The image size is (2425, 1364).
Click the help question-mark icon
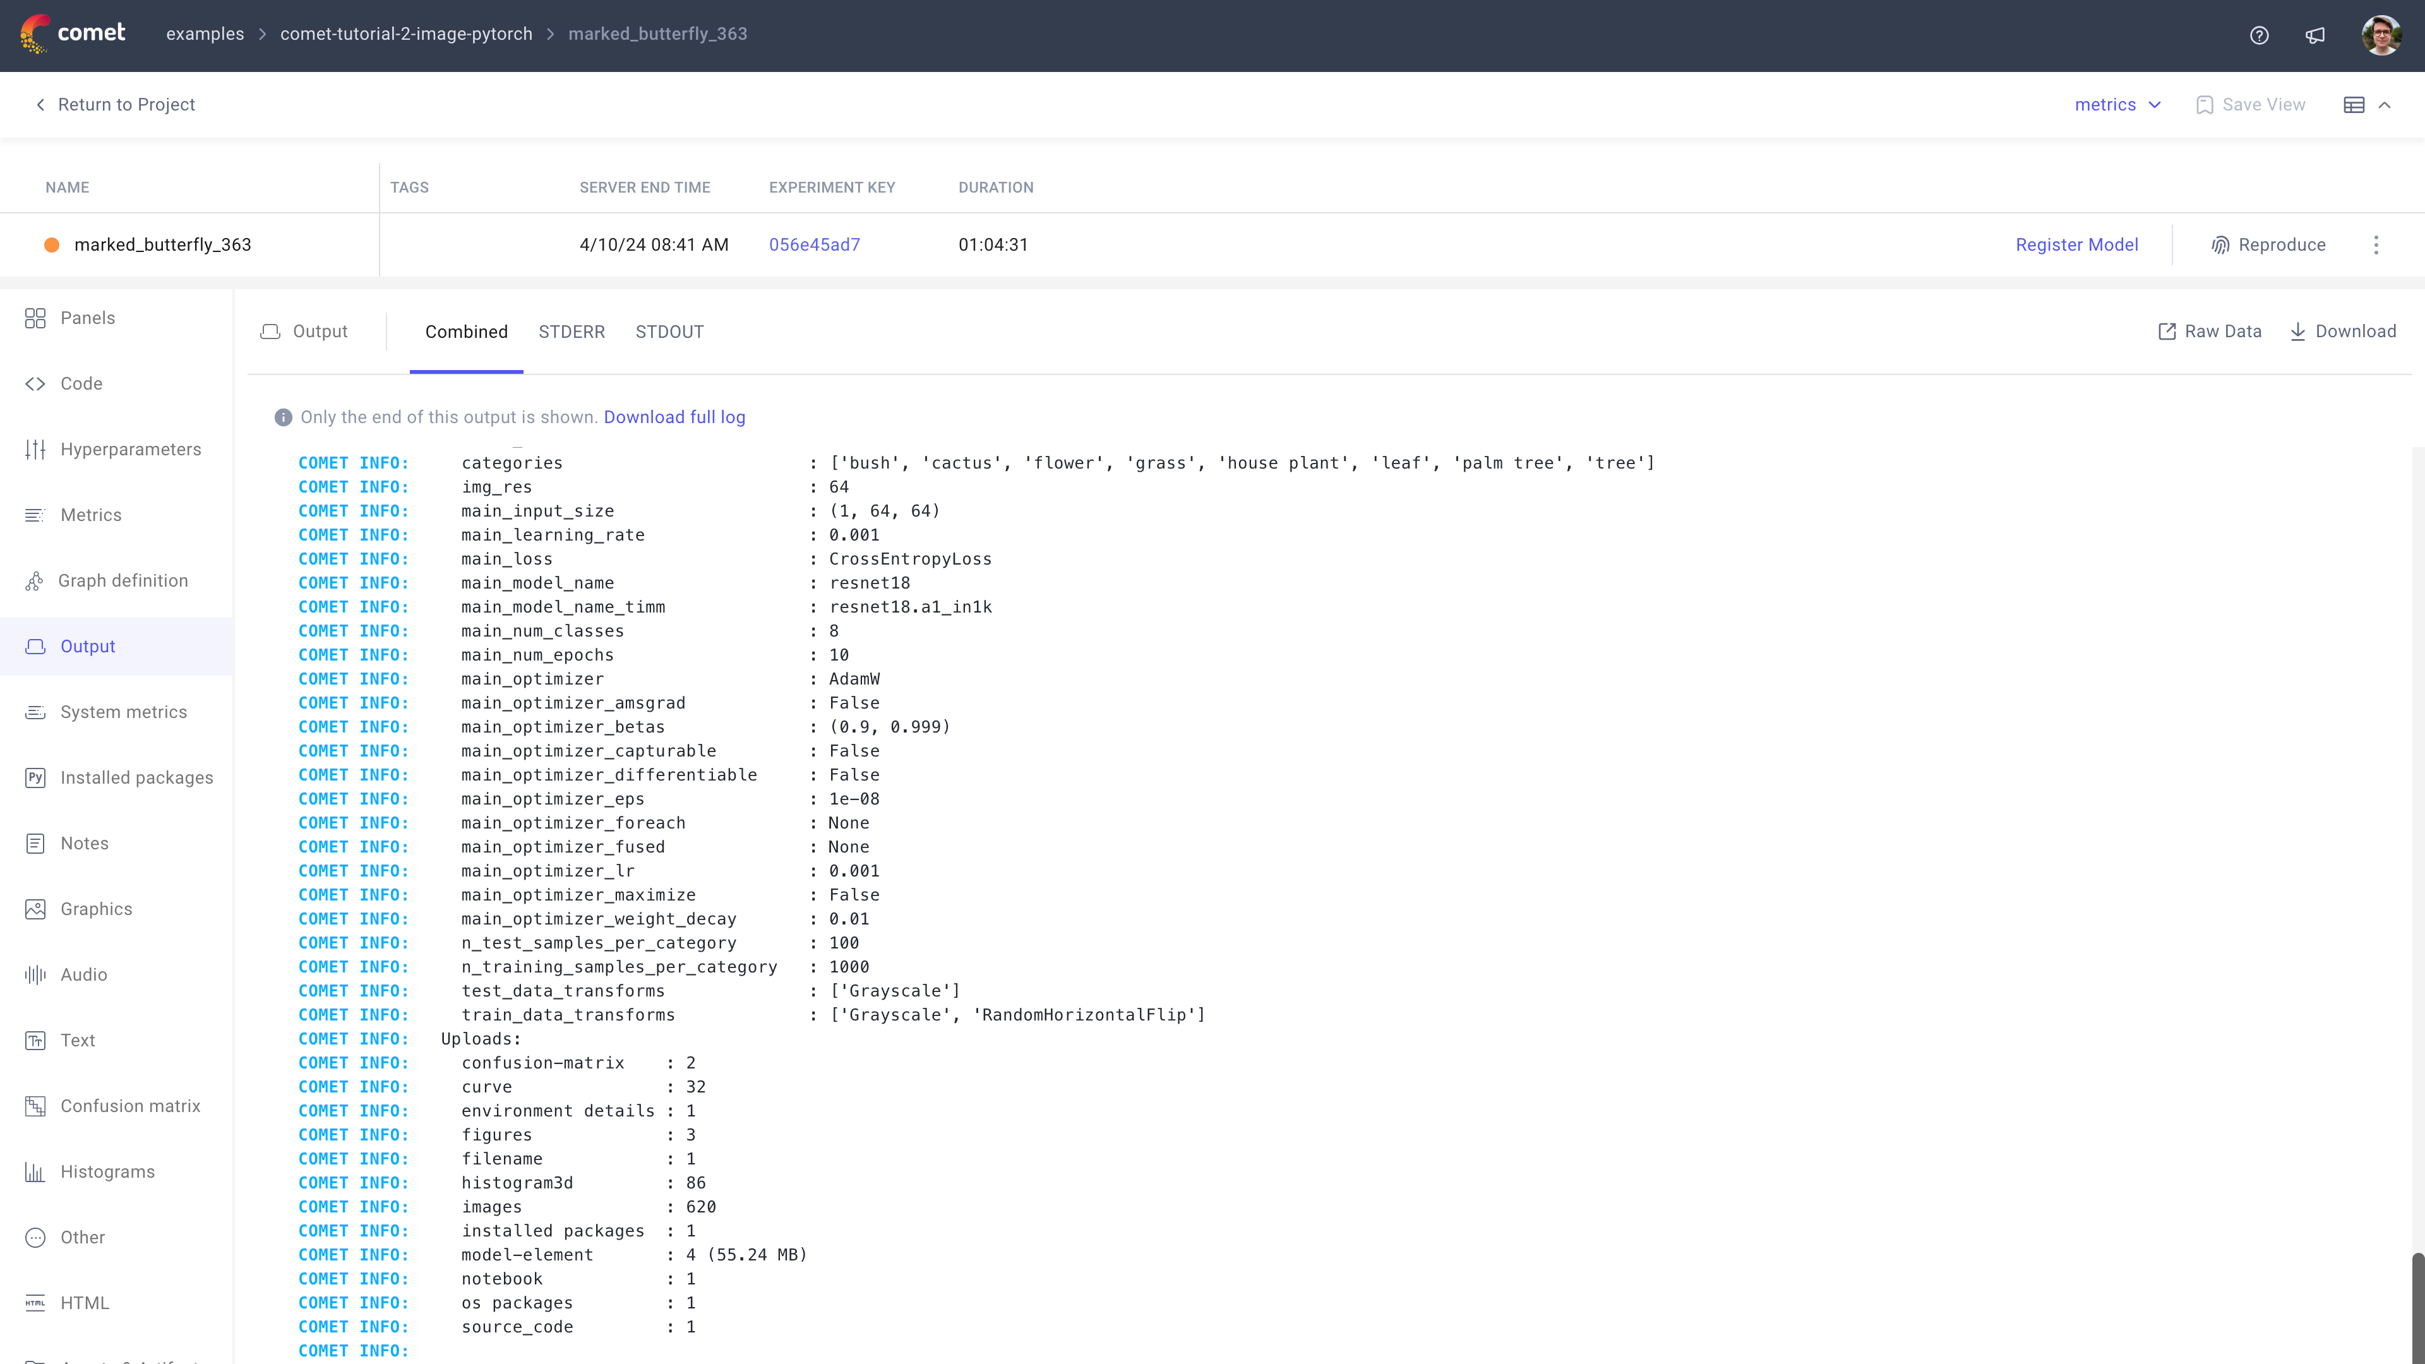point(2260,35)
